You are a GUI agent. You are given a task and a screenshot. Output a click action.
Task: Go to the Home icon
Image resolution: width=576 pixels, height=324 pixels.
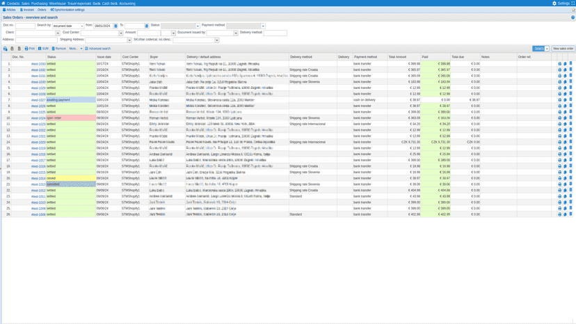click(3, 3)
